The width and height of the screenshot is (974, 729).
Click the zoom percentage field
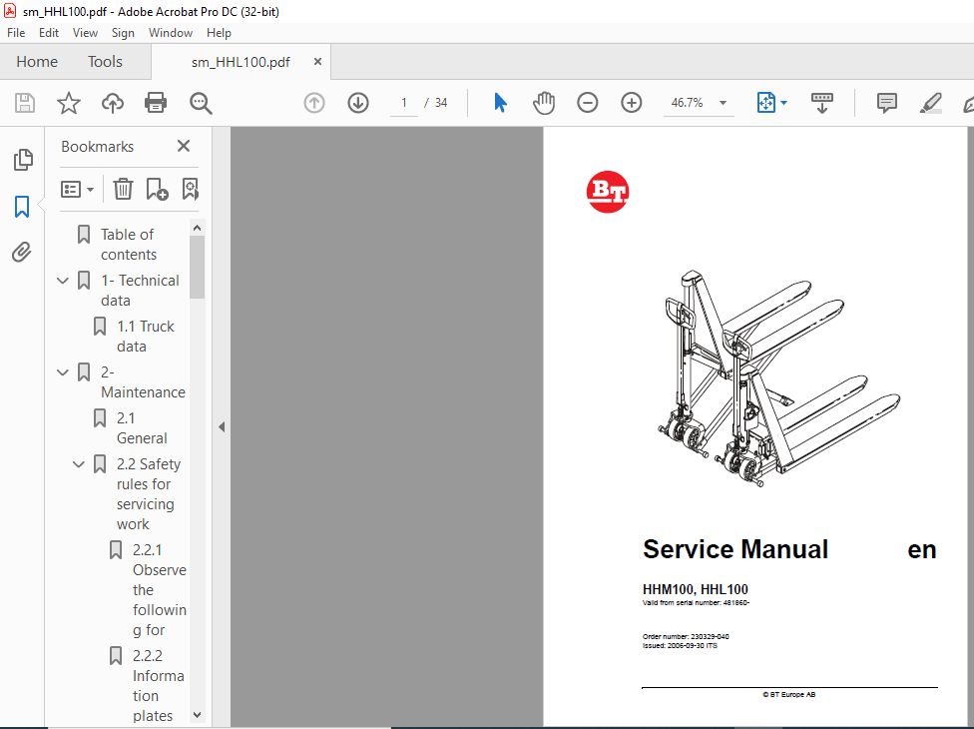[x=687, y=103]
